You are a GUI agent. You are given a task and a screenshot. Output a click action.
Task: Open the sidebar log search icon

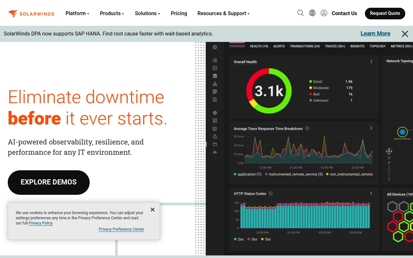pyautogui.click(x=215, y=100)
